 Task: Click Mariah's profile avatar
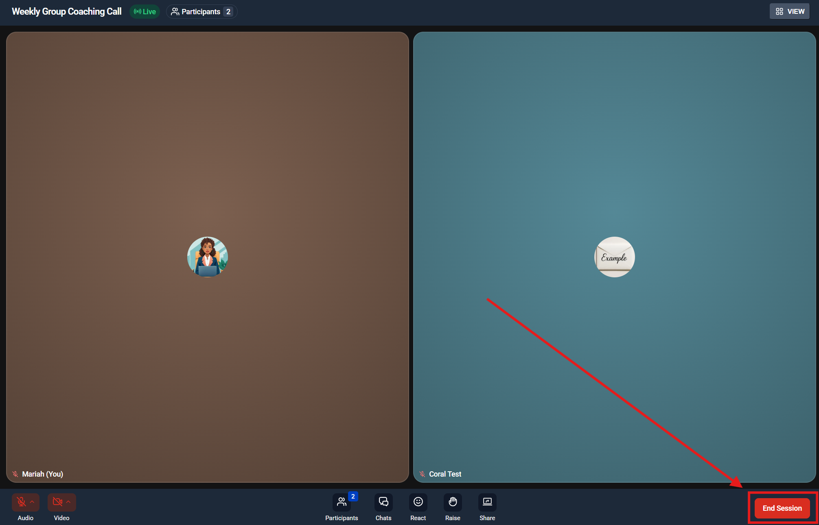pyautogui.click(x=208, y=257)
